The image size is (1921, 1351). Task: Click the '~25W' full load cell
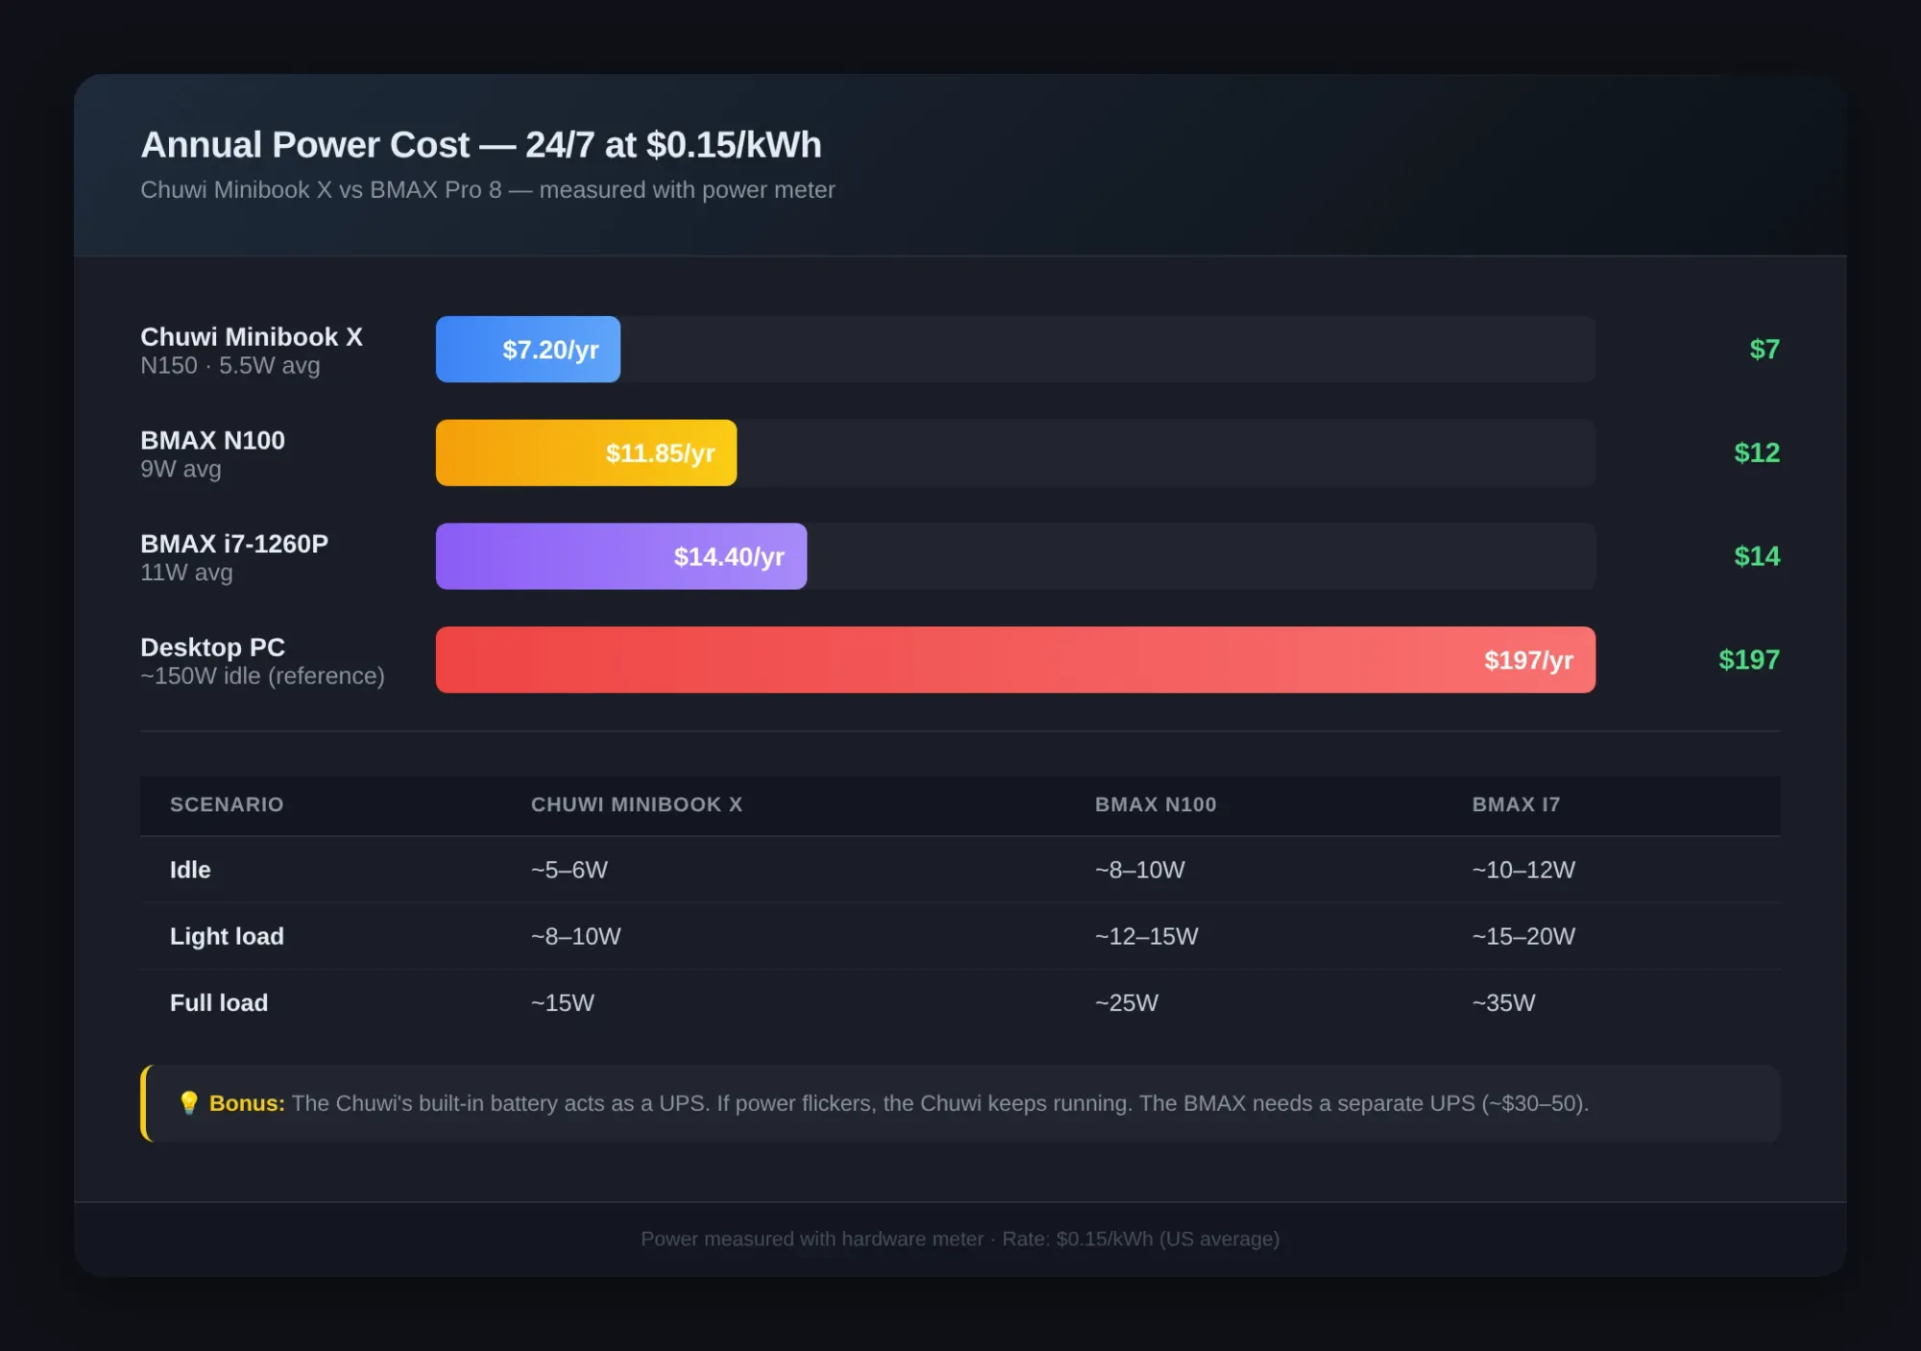[x=1127, y=1002]
